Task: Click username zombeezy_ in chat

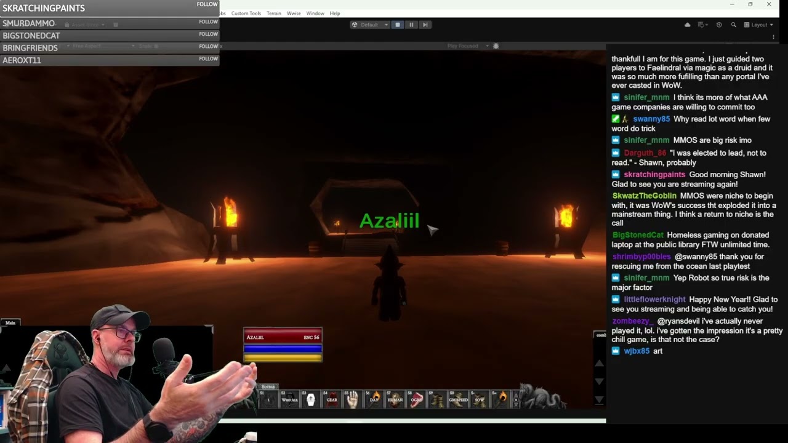Action: click(632, 321)
